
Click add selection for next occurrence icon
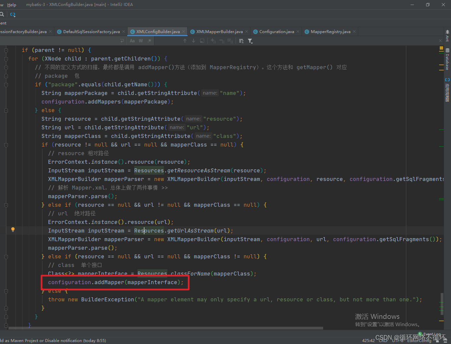213,41
